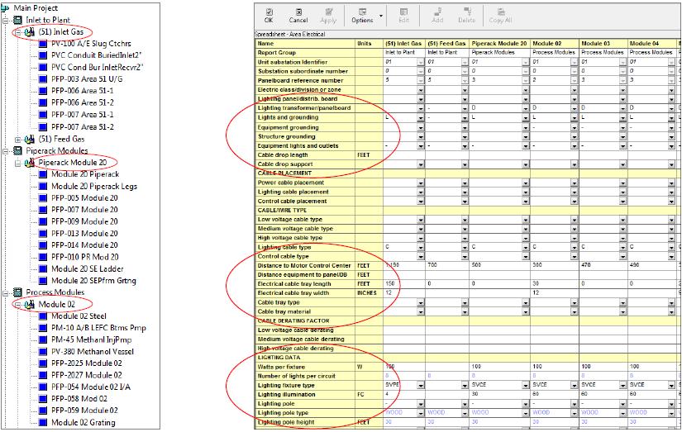Click the Module 04 column header

(651, 44)
